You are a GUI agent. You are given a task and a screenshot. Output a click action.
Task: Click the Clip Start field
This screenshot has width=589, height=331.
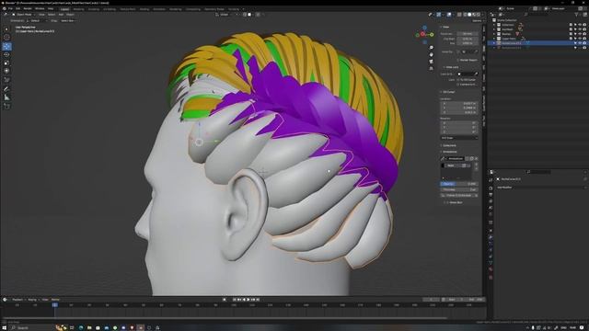468,39
